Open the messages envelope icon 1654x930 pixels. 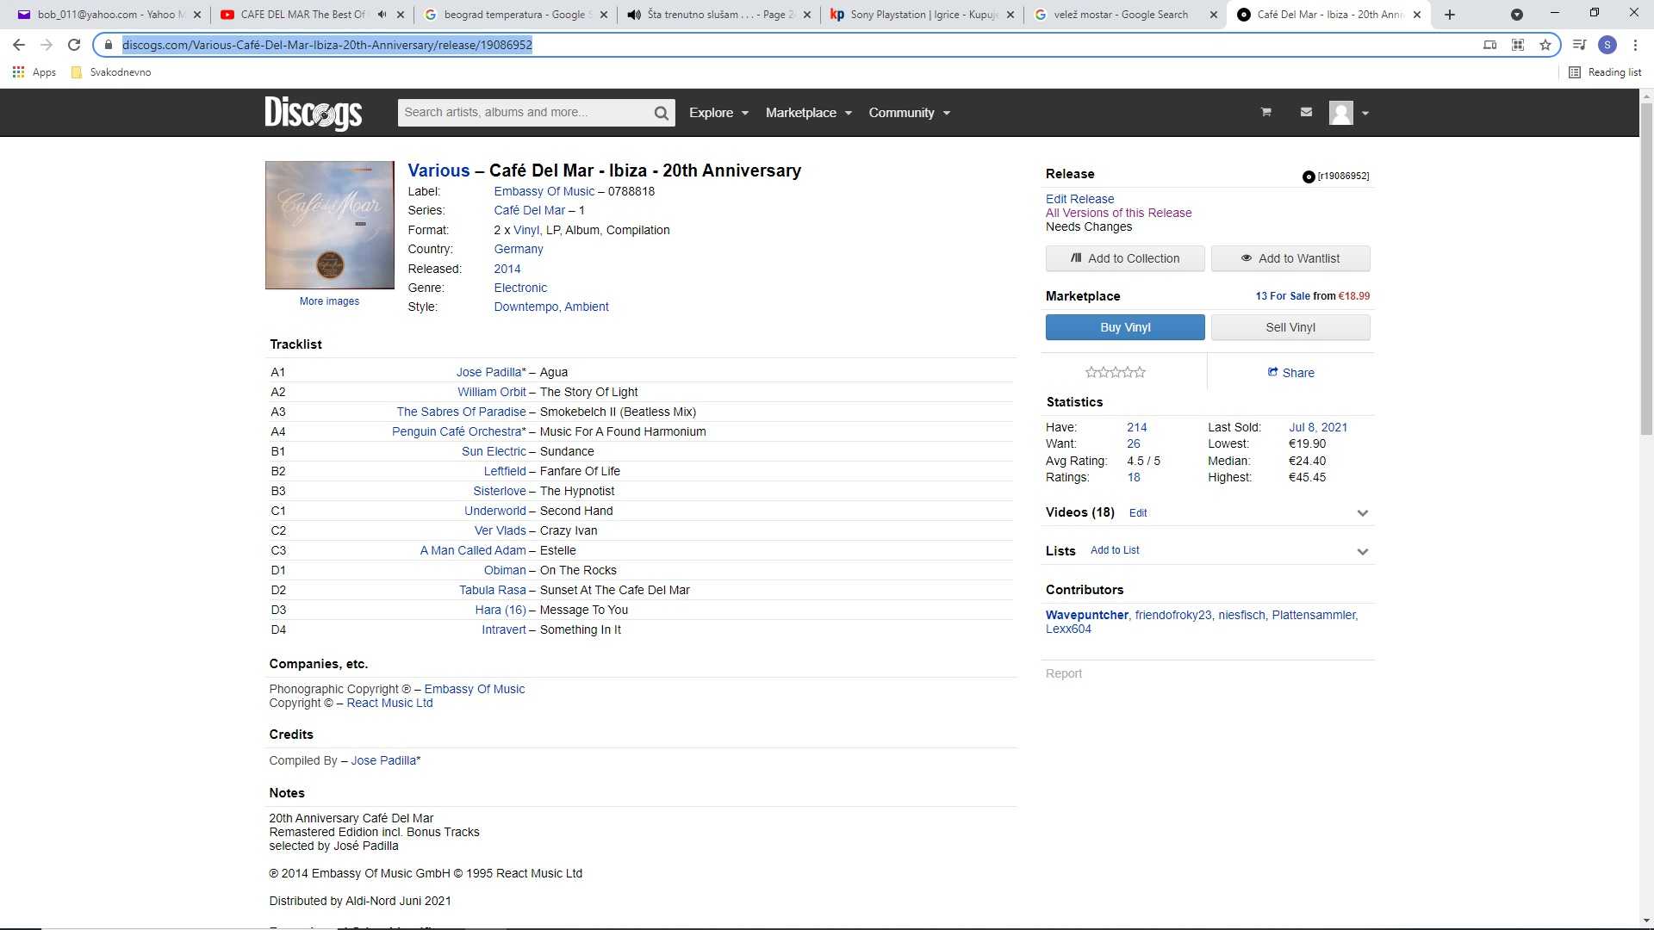(x=1306, y=112)
